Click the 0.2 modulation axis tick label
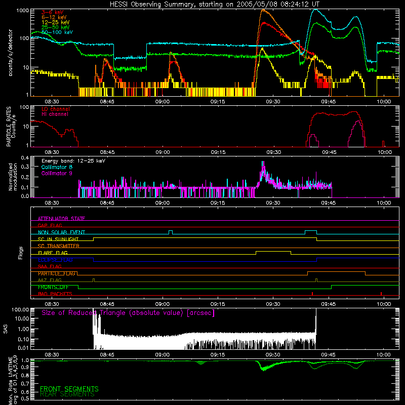The width and height of the screenshot is (405, 405). pyautogui.click(x=25, y=177)
